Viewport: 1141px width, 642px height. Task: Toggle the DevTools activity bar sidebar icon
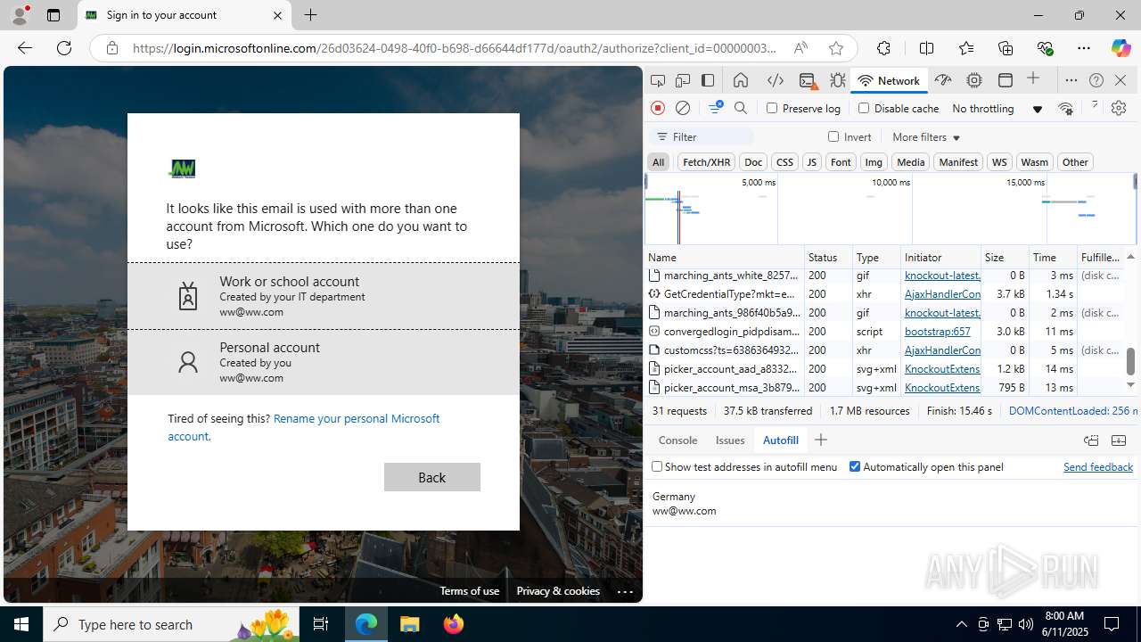tap(708, 80)
